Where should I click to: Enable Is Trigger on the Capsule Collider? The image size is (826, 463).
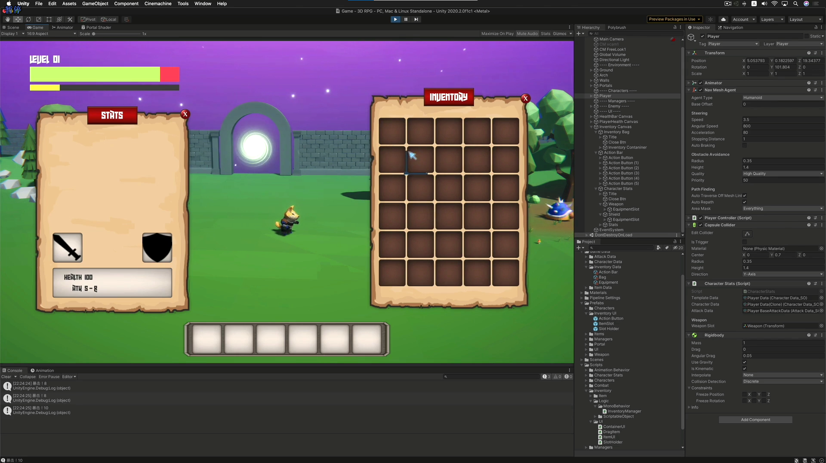[745, 242]
